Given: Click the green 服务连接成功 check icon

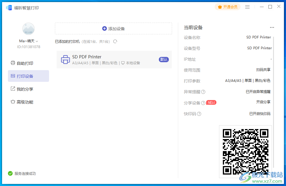Looking at the screenshot, I should [x=10, y=173].
